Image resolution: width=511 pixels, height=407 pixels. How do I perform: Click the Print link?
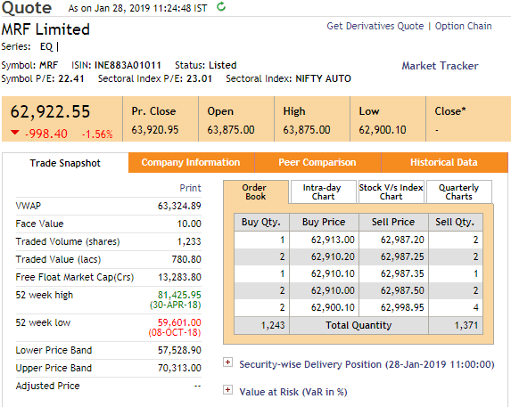[190, 188]
